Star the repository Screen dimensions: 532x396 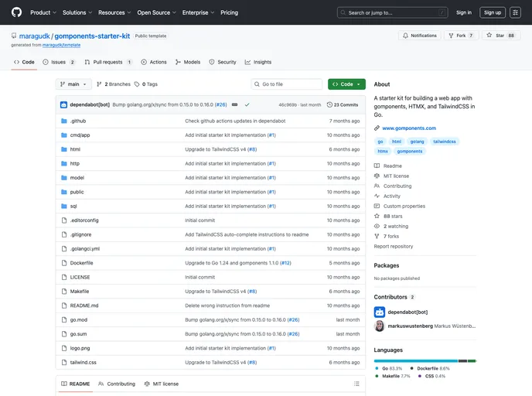pyautogui.click(x=498, y=36)
